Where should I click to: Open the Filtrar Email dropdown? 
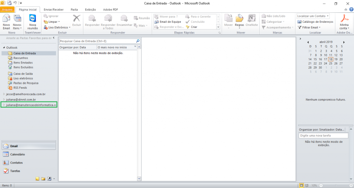pyautogui.click(x=309, y=28)
